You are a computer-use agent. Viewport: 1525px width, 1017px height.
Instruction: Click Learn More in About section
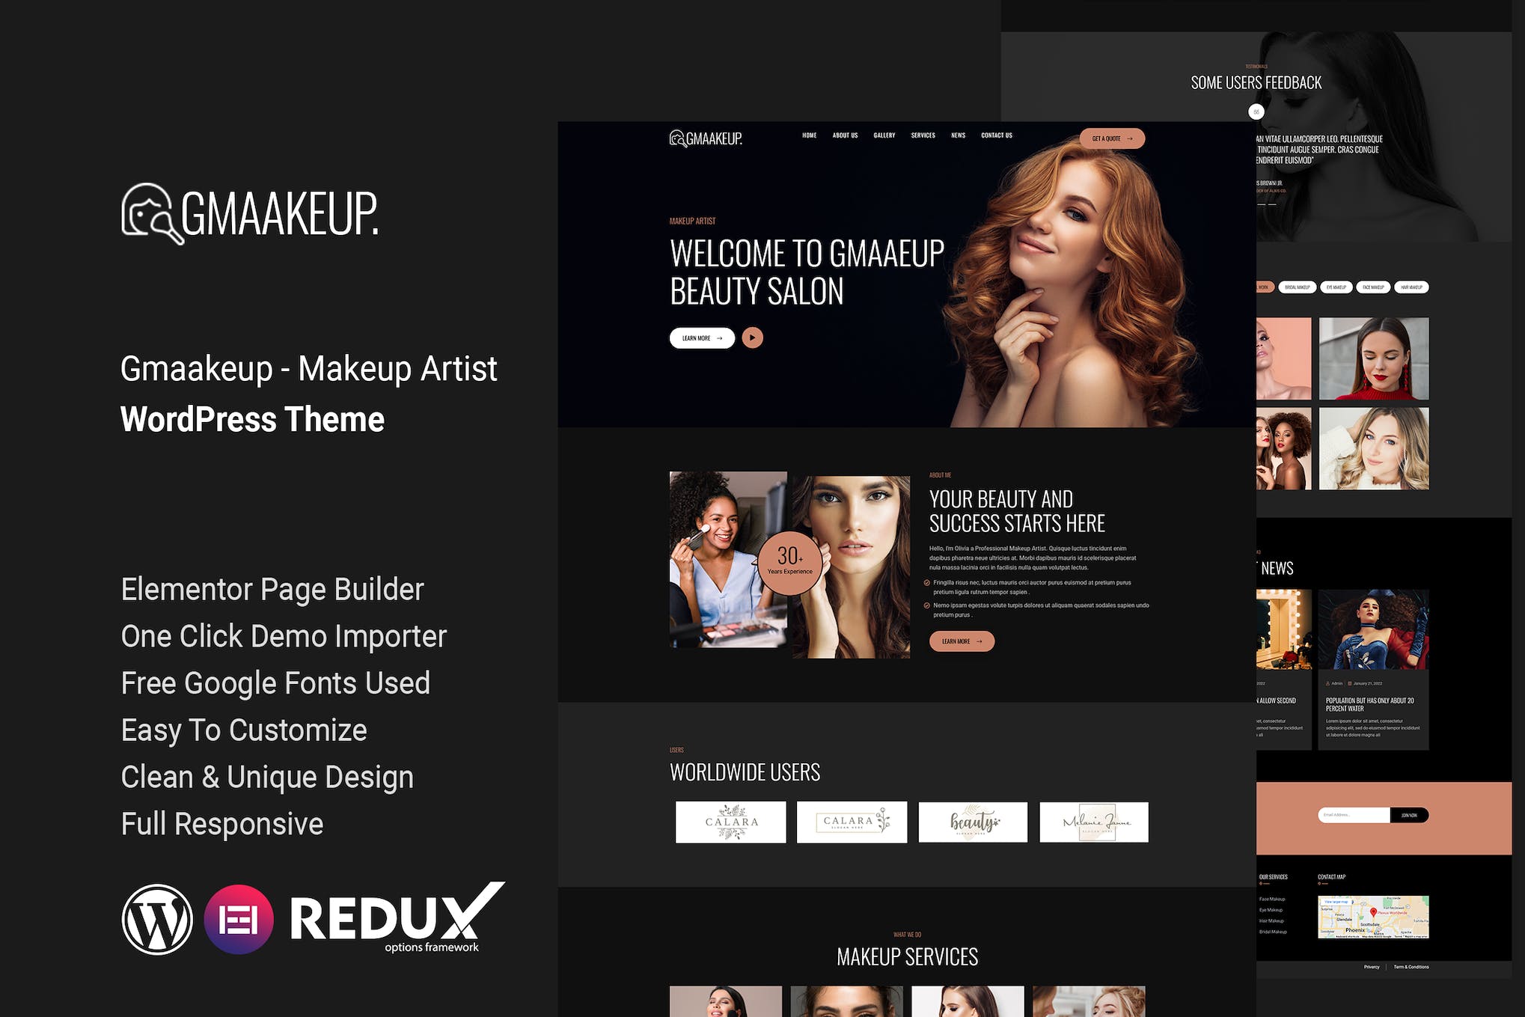point(962,641)
